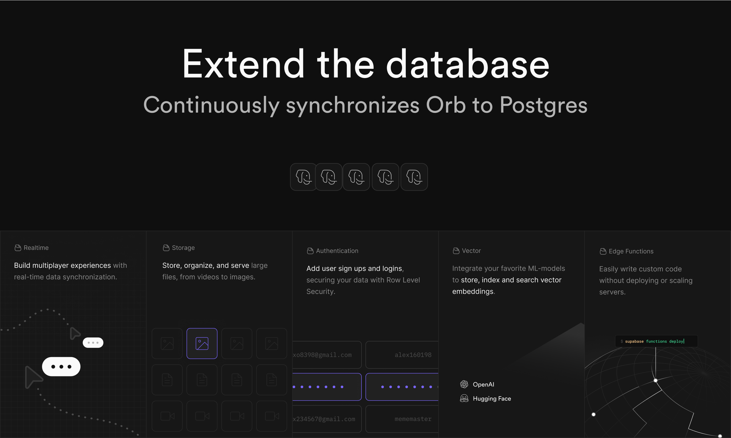Click 'store, index and search vector' text
Image resolution: width=731 pixels, height=438 pixels.
(511, 280)
